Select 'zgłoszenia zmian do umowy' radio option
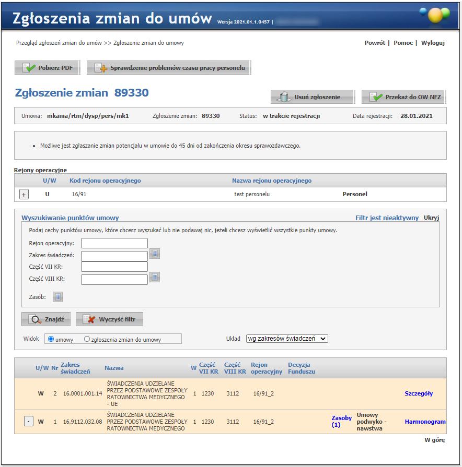Screen dimensions: 462x467 point(87,339)
